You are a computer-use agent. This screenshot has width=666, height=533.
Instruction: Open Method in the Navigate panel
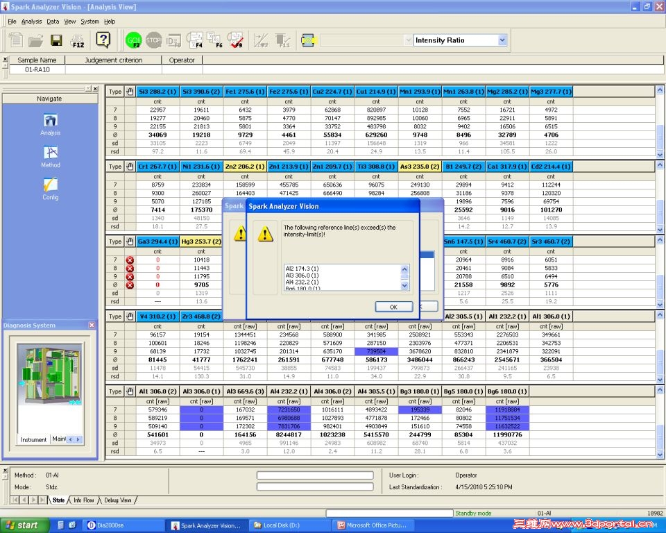tap(50, 157)
